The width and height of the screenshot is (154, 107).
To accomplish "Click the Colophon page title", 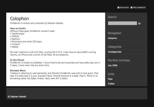I will coord(19,19).
